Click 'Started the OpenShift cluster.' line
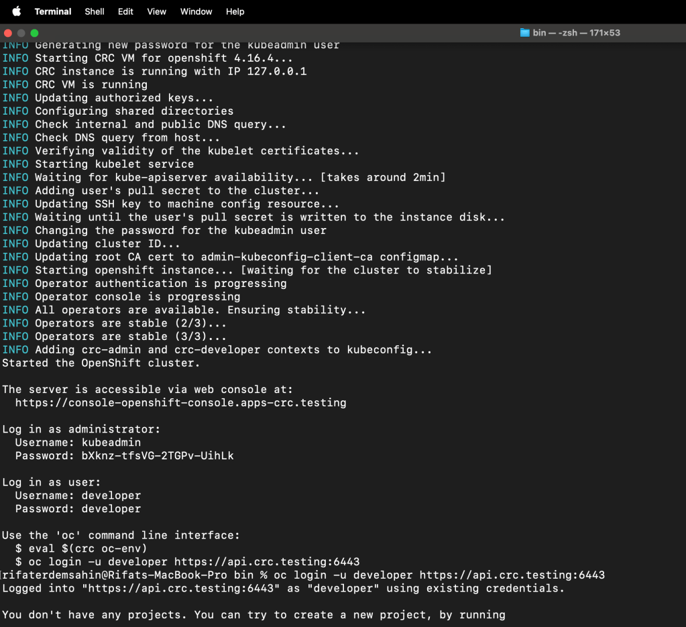This screenshot has height=627, width=686. (101, 363)
